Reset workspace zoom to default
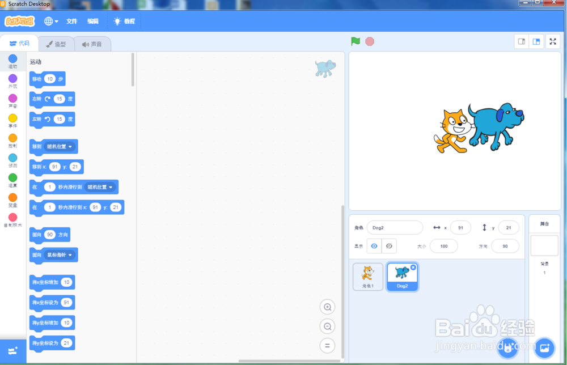The image size is (567, 365). 327,346
